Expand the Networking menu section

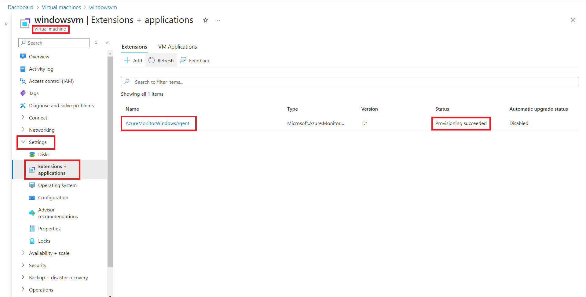tap(23, 130)
